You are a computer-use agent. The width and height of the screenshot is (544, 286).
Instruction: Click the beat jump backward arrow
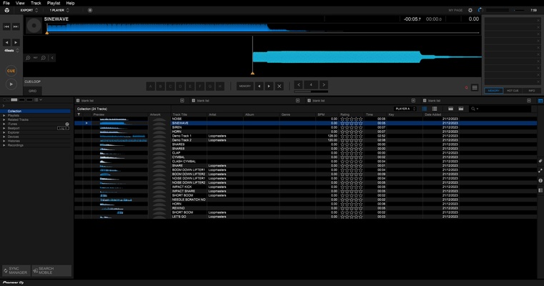click(6, 42)
